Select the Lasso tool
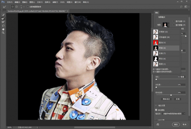The image size is (191, 129). pyautogui.click(x=3, y=26)
